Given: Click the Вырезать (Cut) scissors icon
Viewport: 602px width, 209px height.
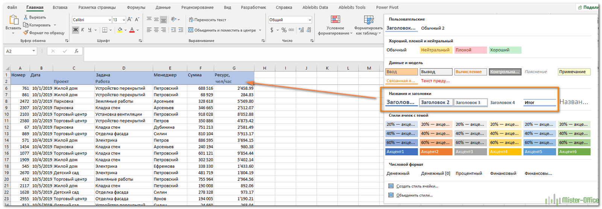Looking at the screenshot, I should click(26, 17).
